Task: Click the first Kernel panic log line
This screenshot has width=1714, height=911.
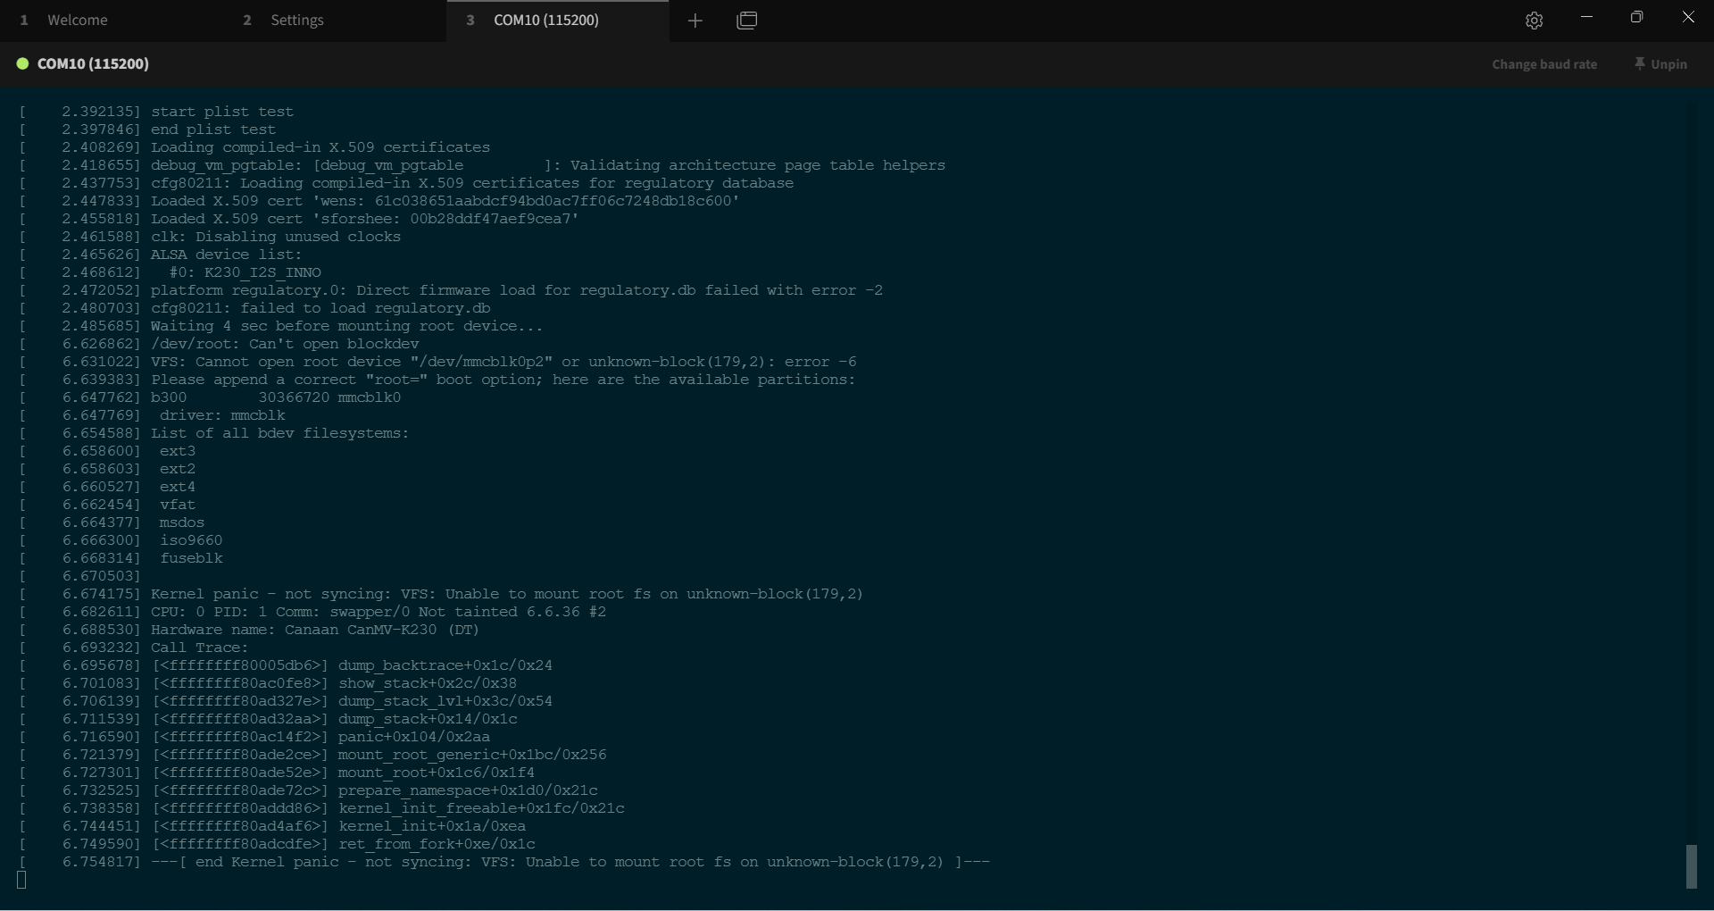Action: coord(506,595)
